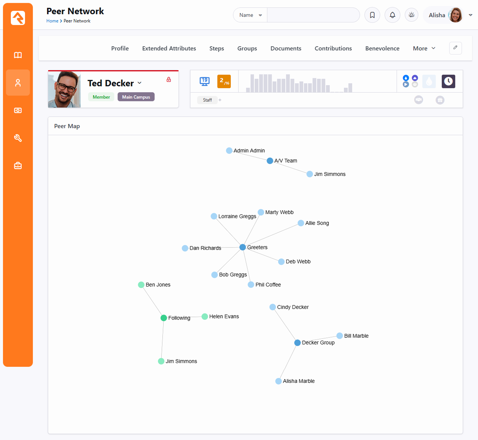Click the red lock icon by Ted Decker
Image resolution: width=478 pixels, height=440 pixels.
(169, 80)
